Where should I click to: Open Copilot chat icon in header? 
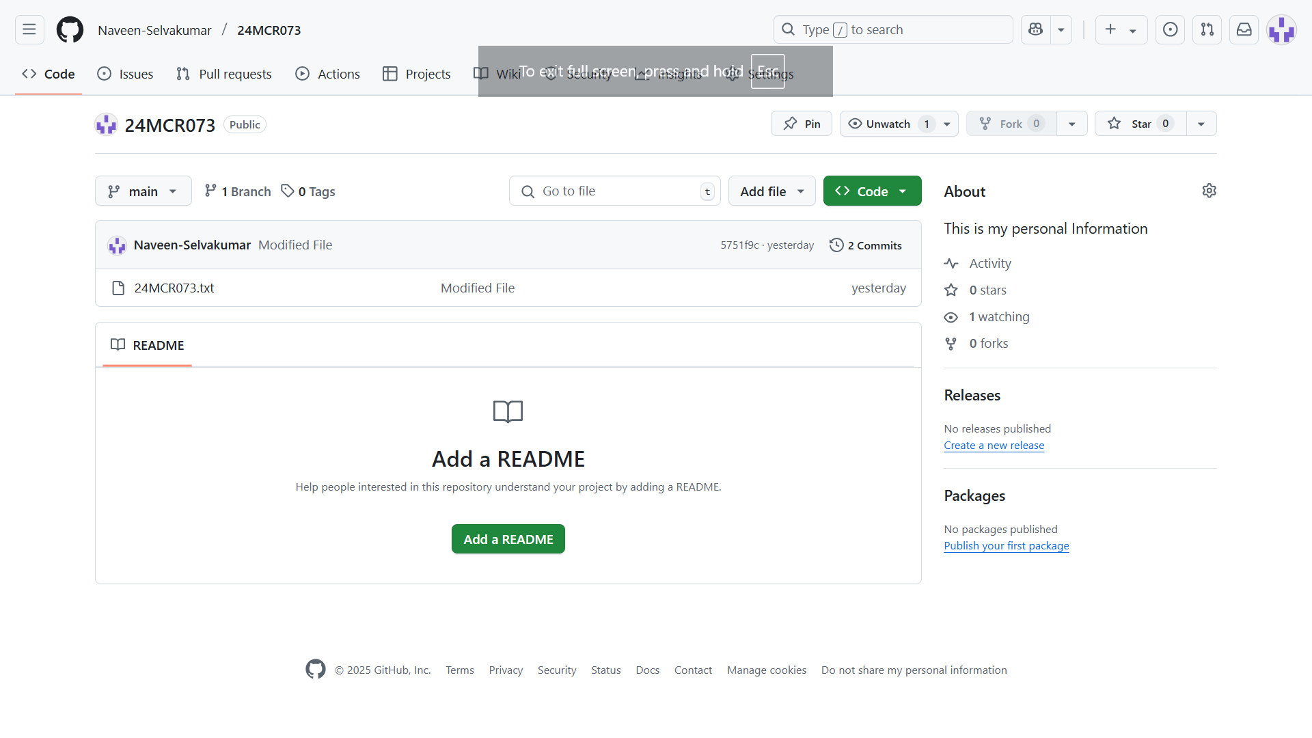click(1036, 29)
